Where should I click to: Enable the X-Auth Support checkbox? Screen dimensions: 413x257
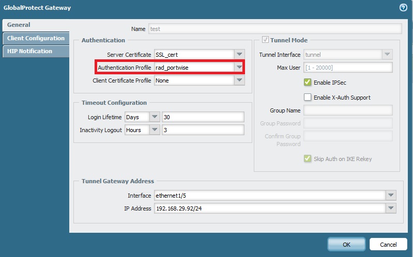pos(308,98)
